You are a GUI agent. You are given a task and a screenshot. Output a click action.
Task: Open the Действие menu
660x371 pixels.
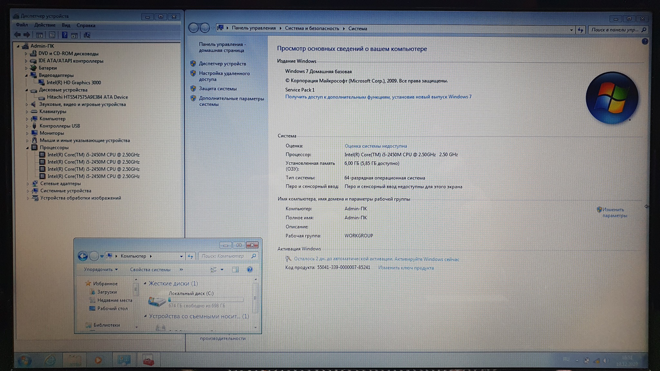point(45,25)
